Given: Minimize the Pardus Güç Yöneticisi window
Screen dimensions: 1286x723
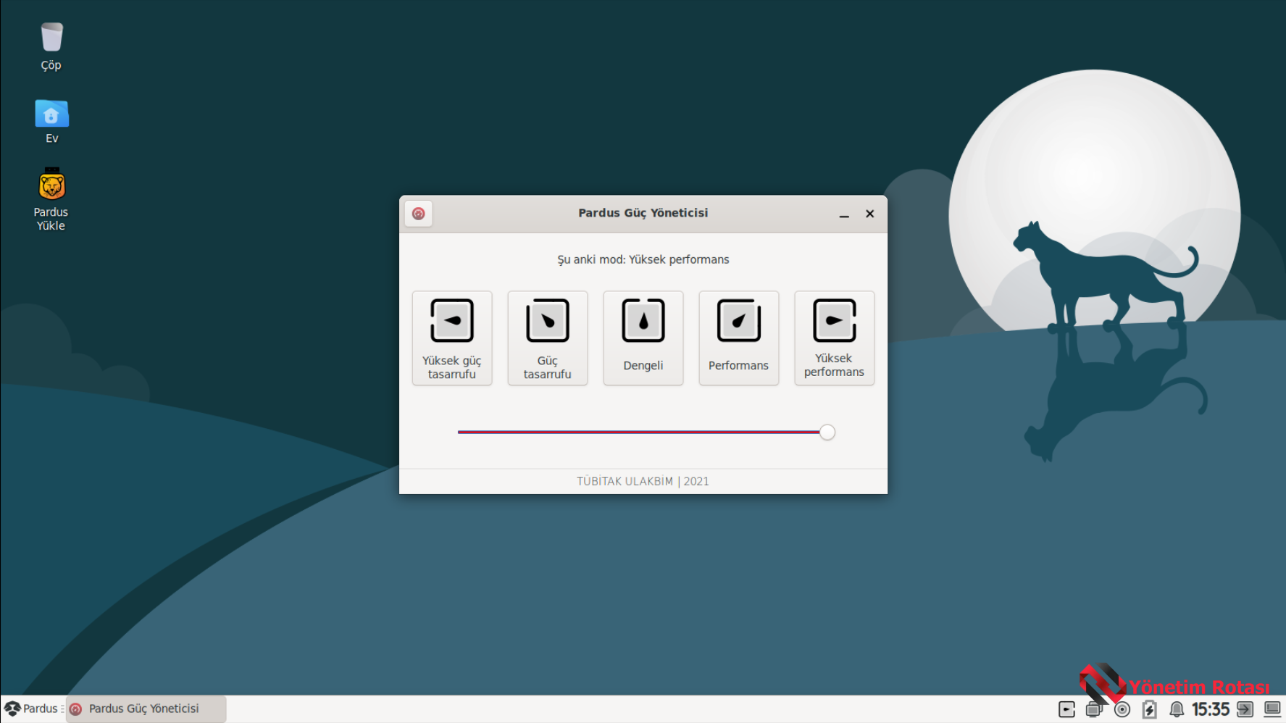Looking at the screenshot, I should coord(844,214).
